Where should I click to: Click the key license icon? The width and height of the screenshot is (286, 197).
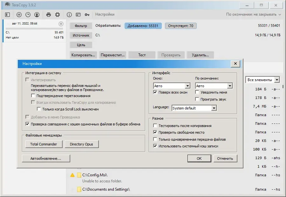pos(87,15)
